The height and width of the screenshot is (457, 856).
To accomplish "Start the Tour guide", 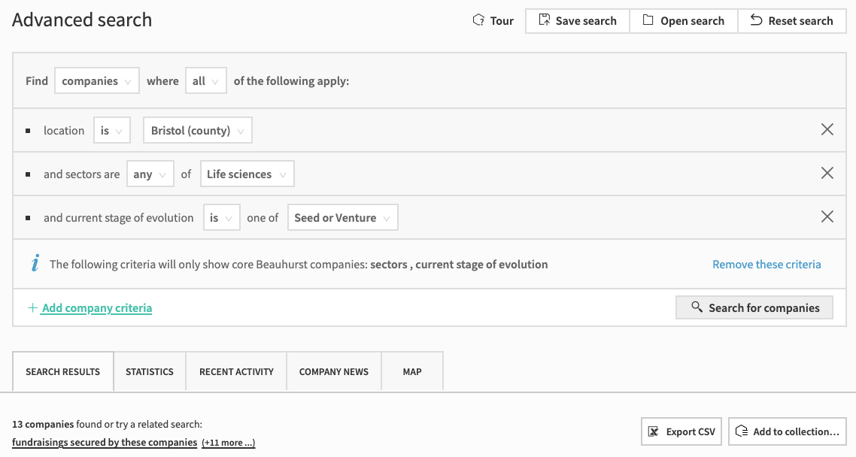I will click(x=493, y=21).
